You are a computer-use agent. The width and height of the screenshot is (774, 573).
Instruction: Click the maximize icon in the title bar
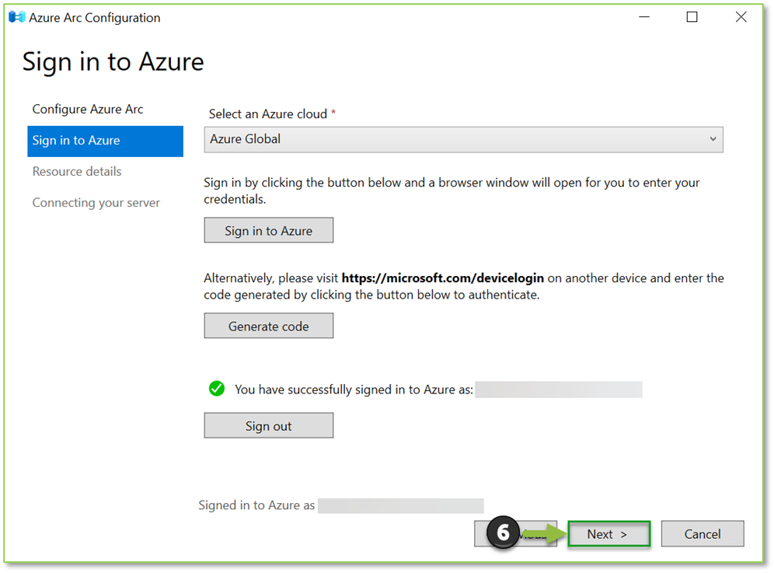coord(692,16)
